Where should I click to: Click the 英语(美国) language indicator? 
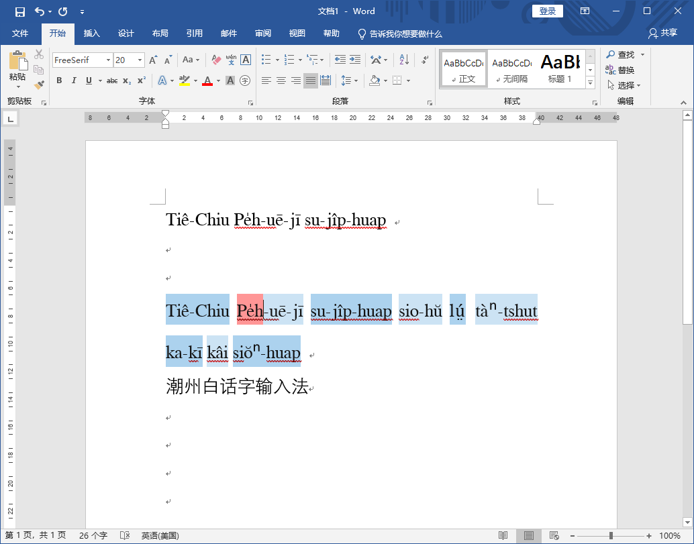point(160,535)
